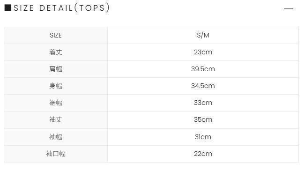Click the 裾幅 row label

pos(56,103)
